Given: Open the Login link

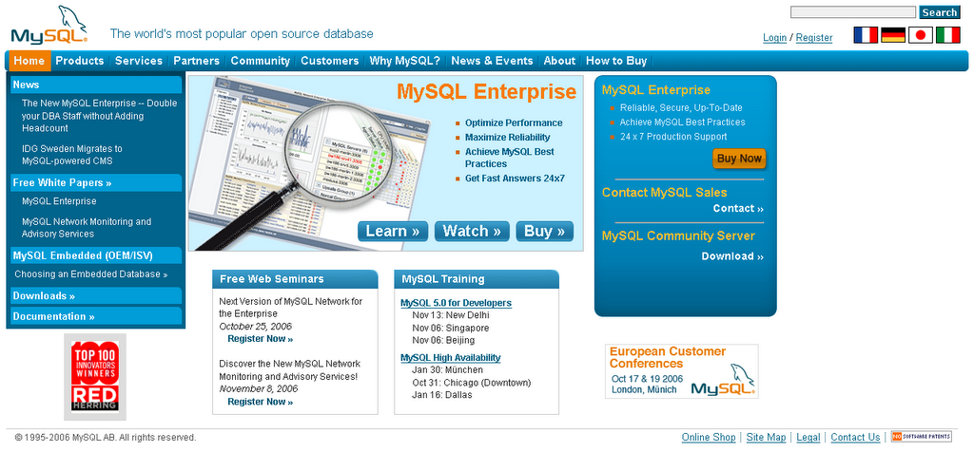Looking at the screenshot, I should (774, 38).
